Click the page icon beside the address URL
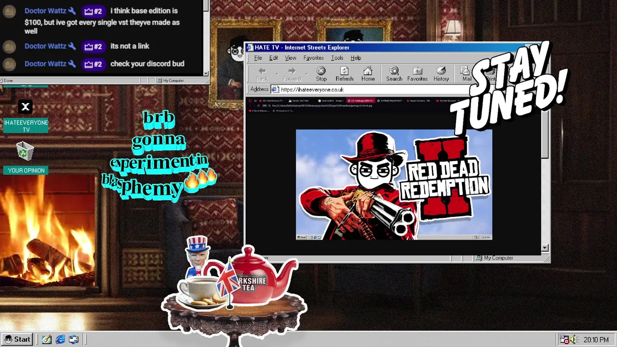The height and width of the screenshot is (347, 617). pyautogui.click(x=275, y=90)
